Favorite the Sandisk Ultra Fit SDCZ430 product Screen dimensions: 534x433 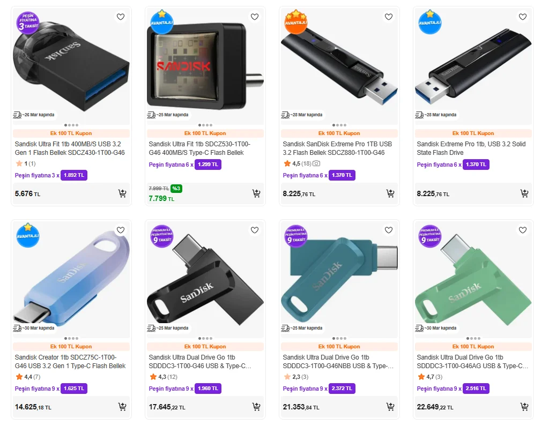coord(121,17)
